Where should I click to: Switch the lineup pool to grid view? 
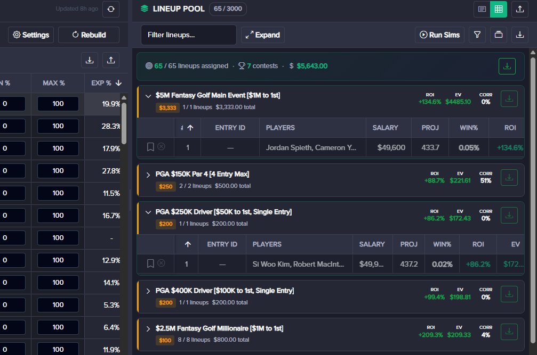point(499,9)
